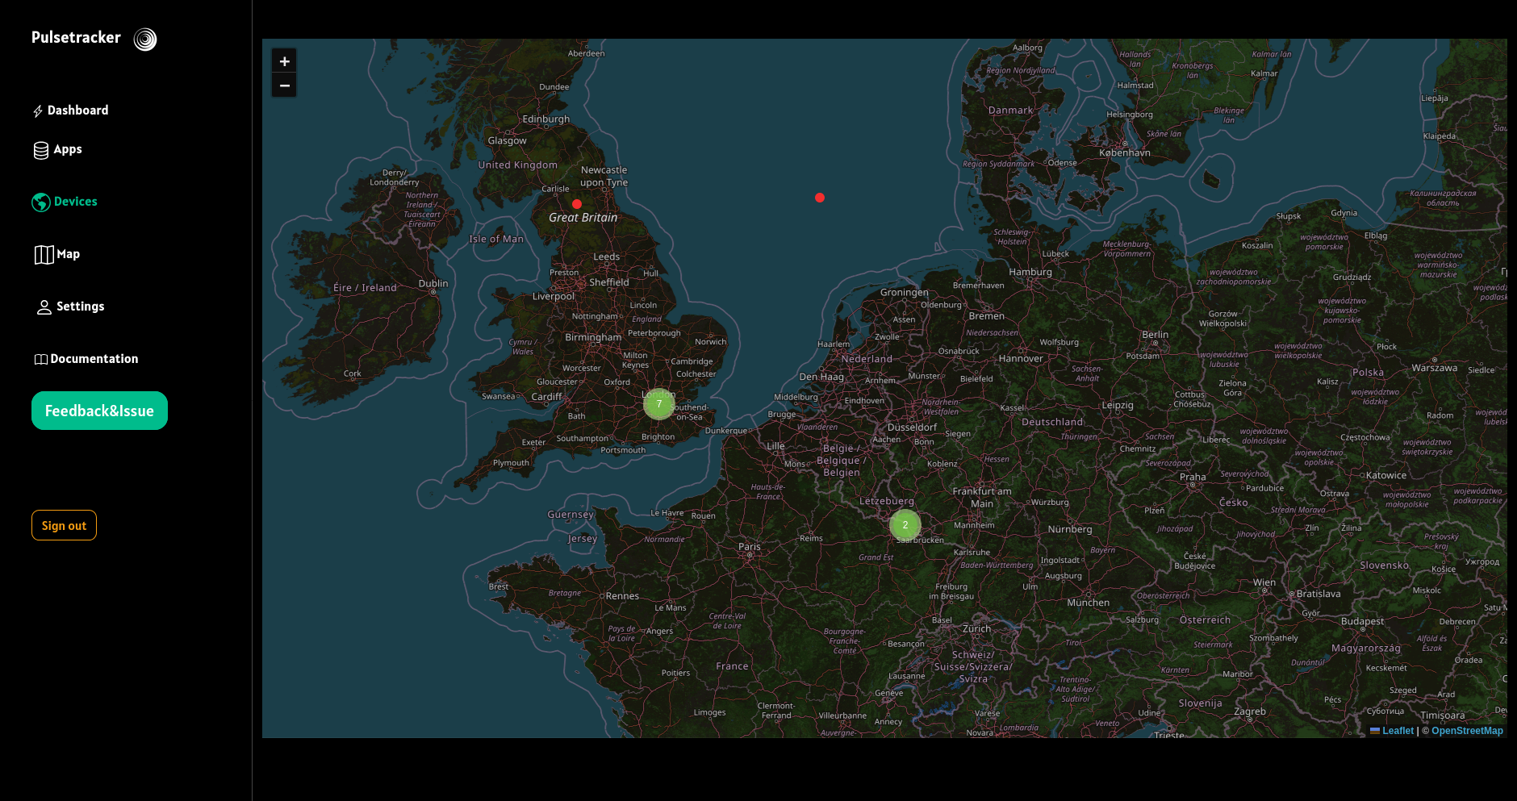Open the OpenStreetMap attribution link
The height and width of the screenshot is (801, 1517).
[1467, 731]
